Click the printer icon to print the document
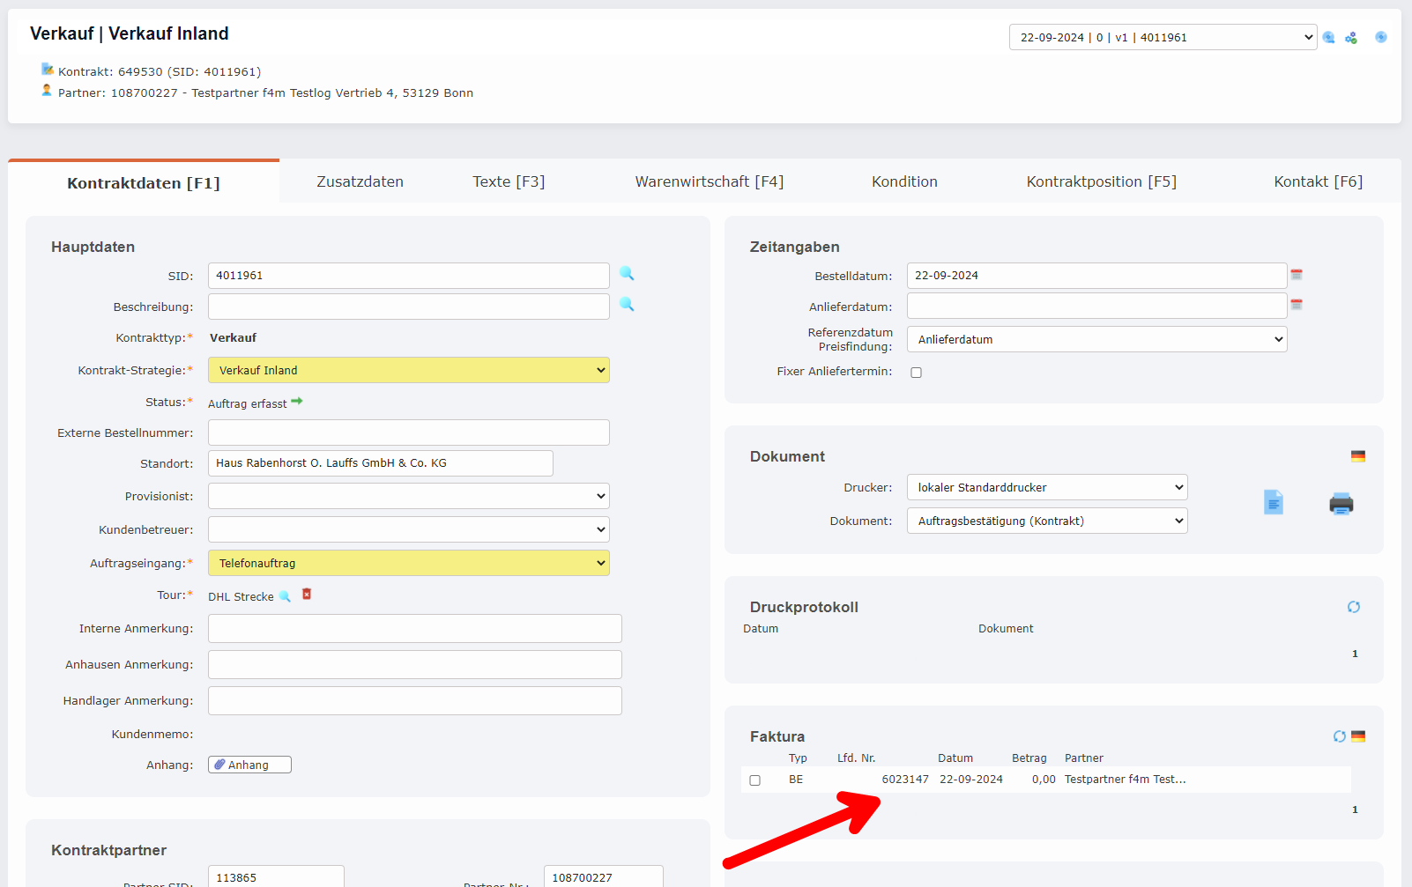1412x887 pixels. pyautogui.click(x=1341, y=502)
